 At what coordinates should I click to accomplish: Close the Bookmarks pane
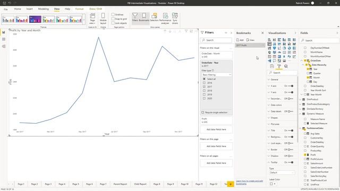click(x=262, y=33)
